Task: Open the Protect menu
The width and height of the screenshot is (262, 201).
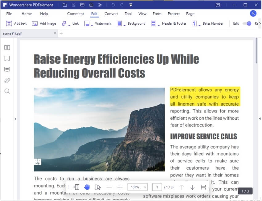Action: [x=174, y=14]
